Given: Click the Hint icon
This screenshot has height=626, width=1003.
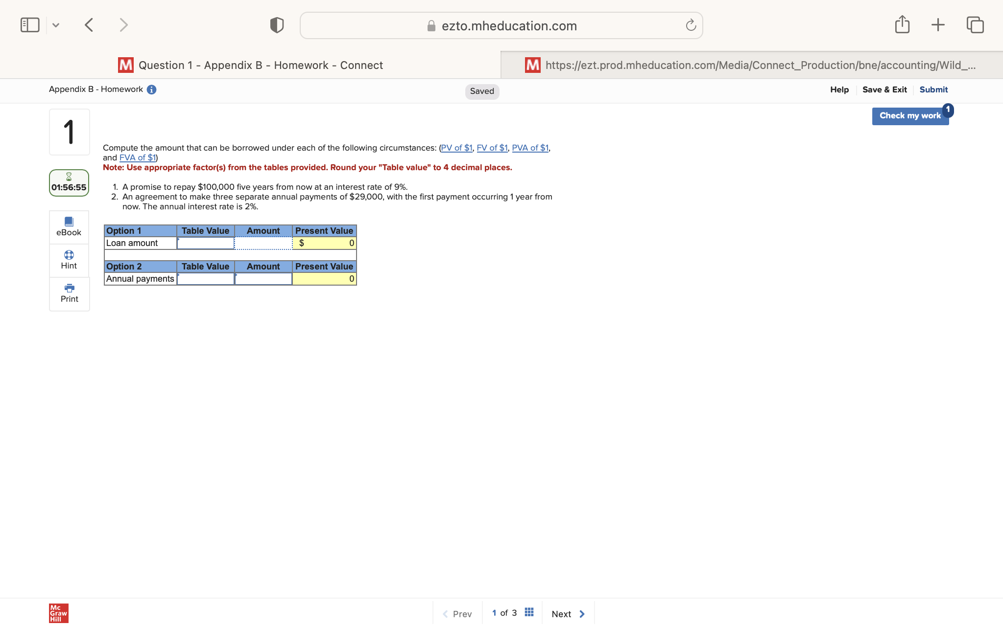Looking at the screenshot, I should pyautogui.click(x=69, y=259).
